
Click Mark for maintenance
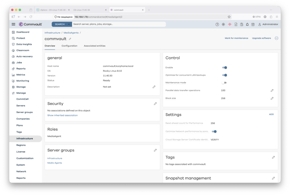pos(236,38)
